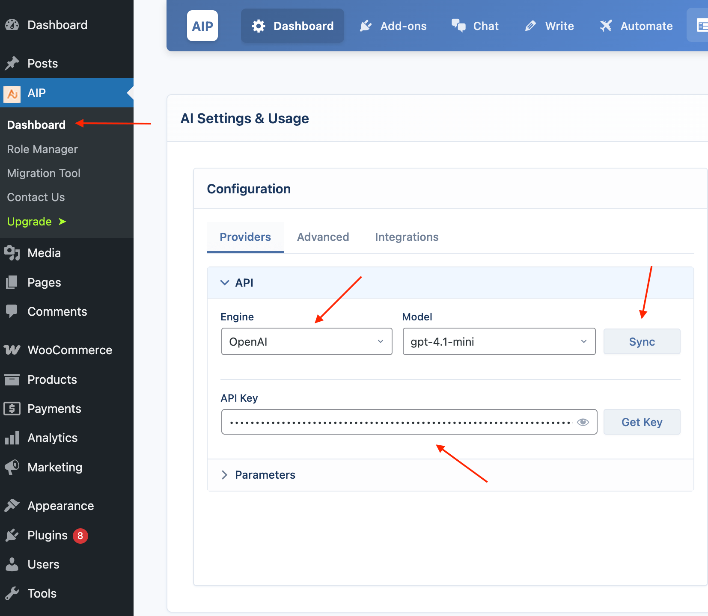Viewport: 708px width, 616px height.
Task: Open the Write tab
Action: coord(550,26)
